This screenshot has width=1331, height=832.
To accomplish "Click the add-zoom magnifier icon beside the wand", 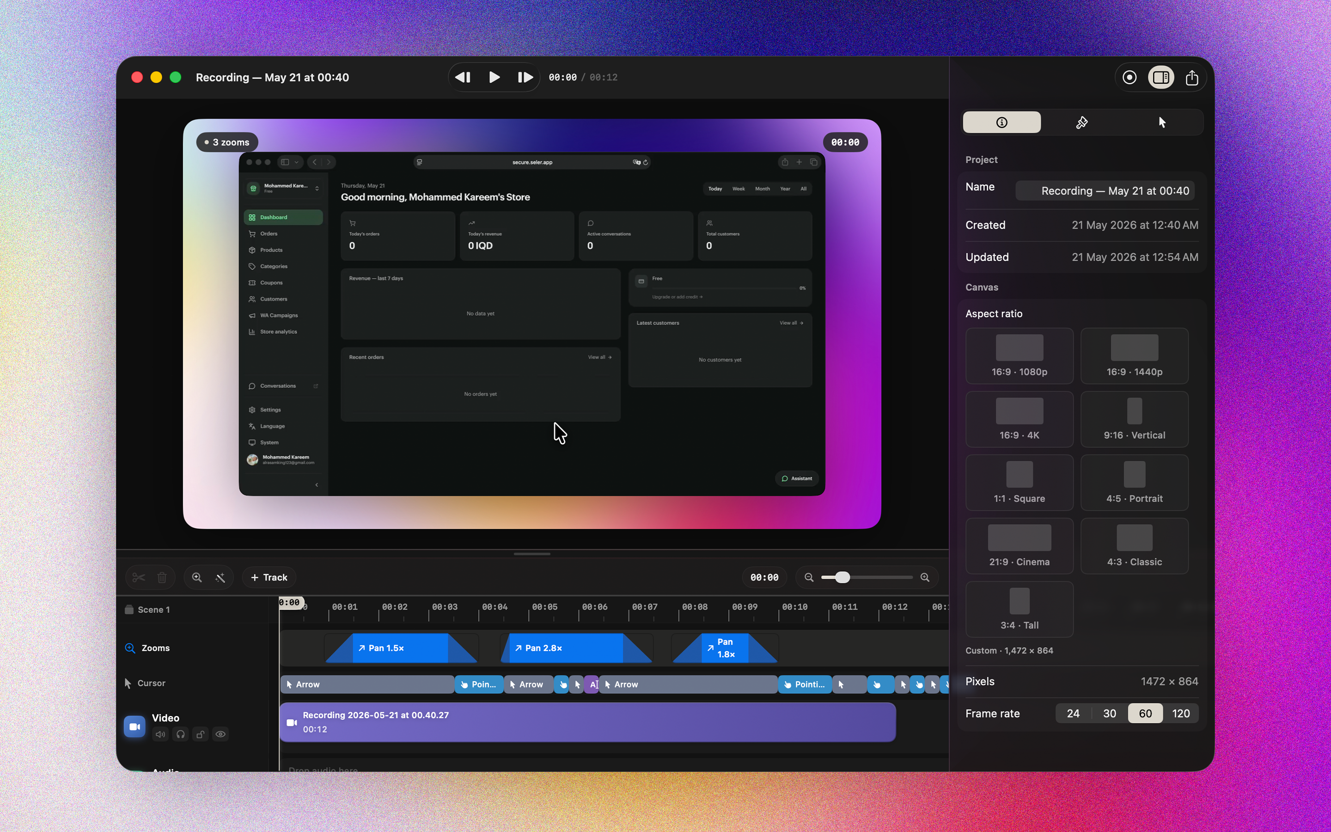I will coord(197,577).
